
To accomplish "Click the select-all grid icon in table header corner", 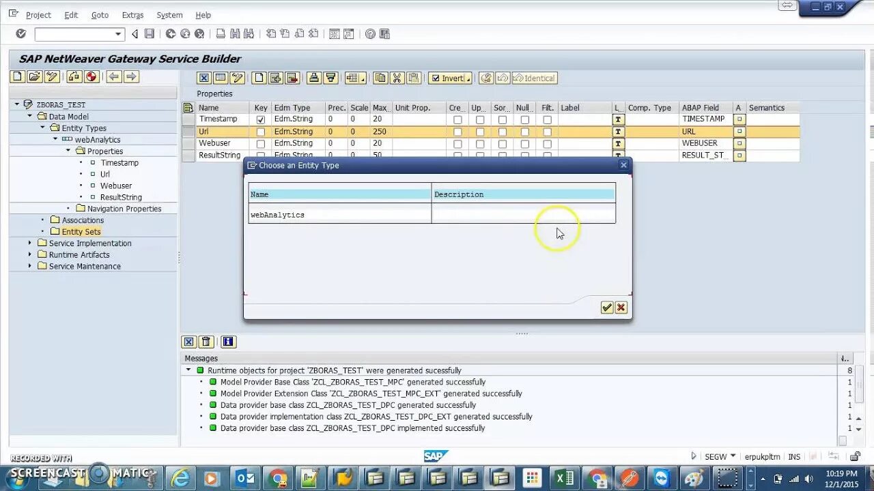I will pyautogui.click(x=188, y=108).
